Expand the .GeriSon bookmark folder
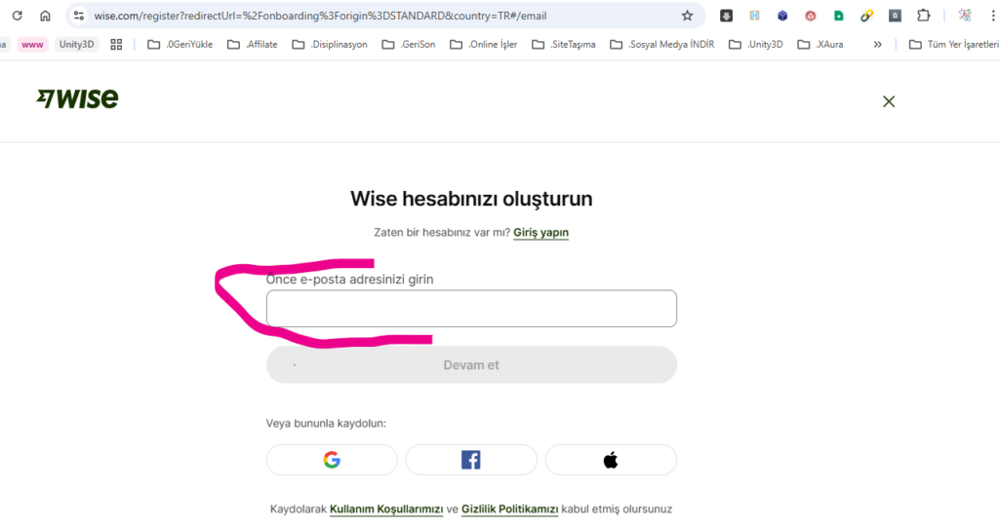The height and width of the screenshot is (526, 999). point(409,45)
